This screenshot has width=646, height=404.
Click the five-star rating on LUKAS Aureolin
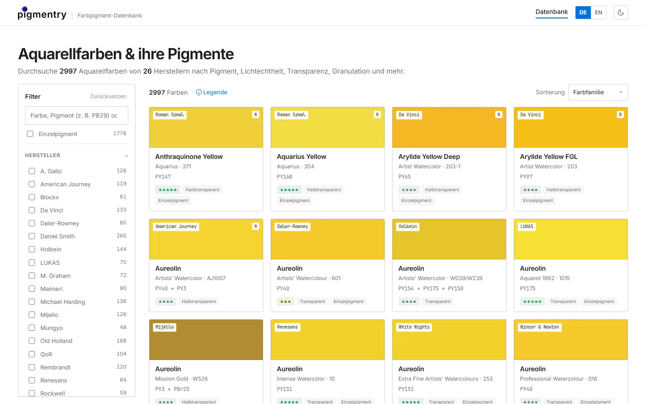(533, 302)
